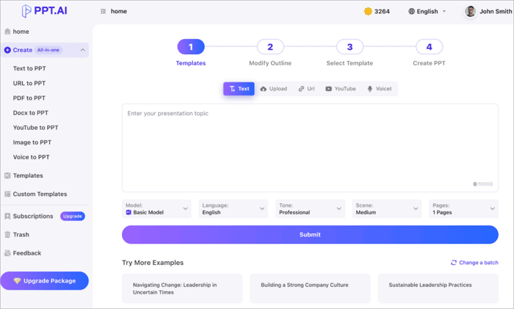This screenshot has width=514, height=309.
Task: Click the Upgrade Package button
Action: click(x=45, y=281)
